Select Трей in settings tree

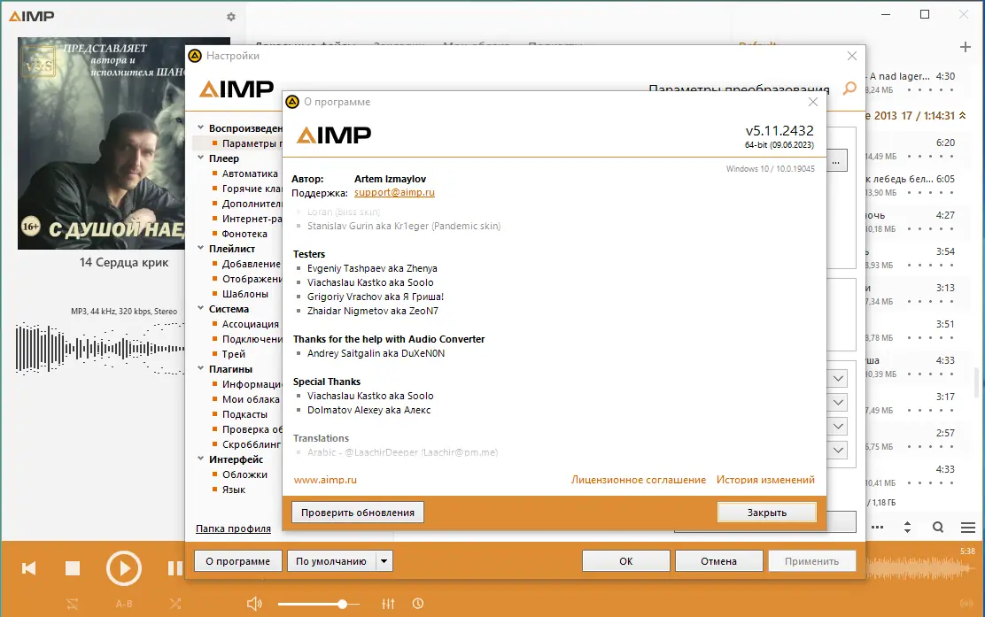tap(234, 354)
